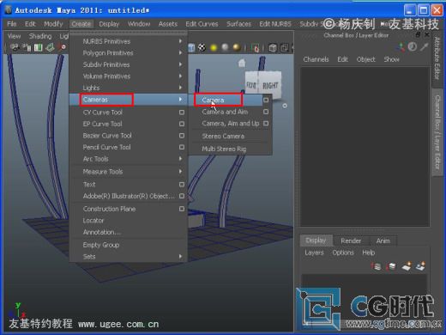Open Channels menu in Channel Box
Image resolution: width=446 pixels, height=335 pixels.
click(x=316, y=59)
